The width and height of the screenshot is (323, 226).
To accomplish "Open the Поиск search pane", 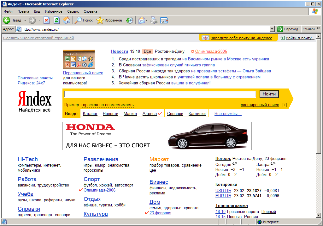I will (83, 20).
